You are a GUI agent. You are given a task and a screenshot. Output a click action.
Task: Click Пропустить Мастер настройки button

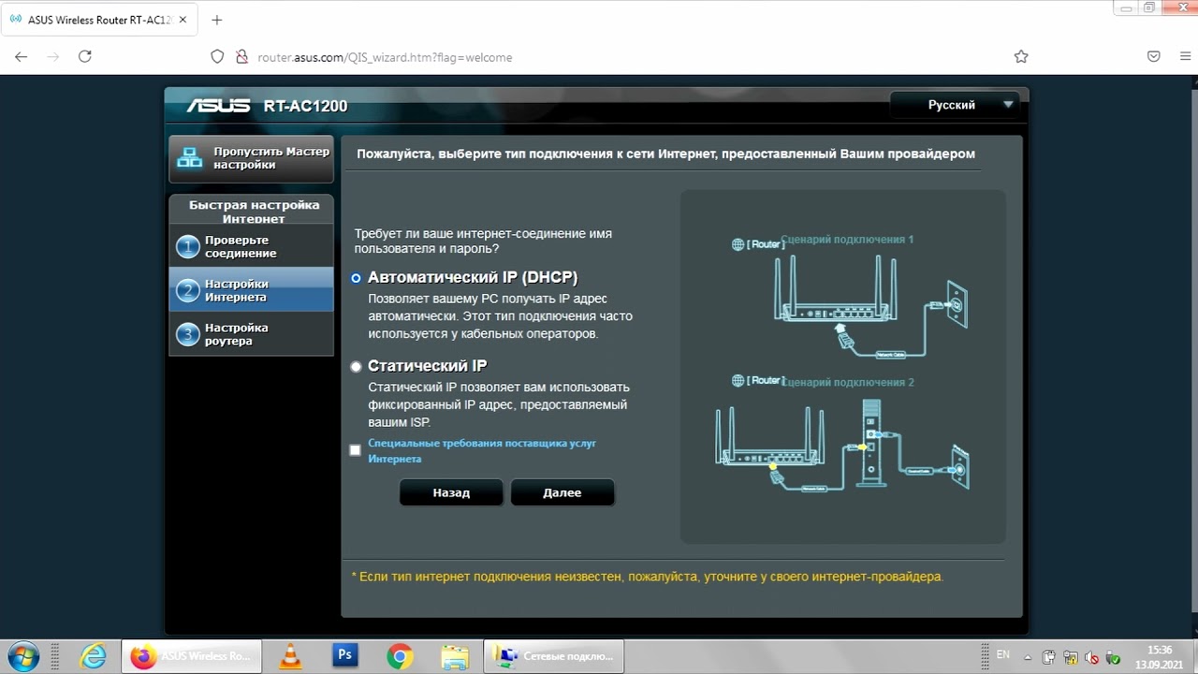pos(251,158)
